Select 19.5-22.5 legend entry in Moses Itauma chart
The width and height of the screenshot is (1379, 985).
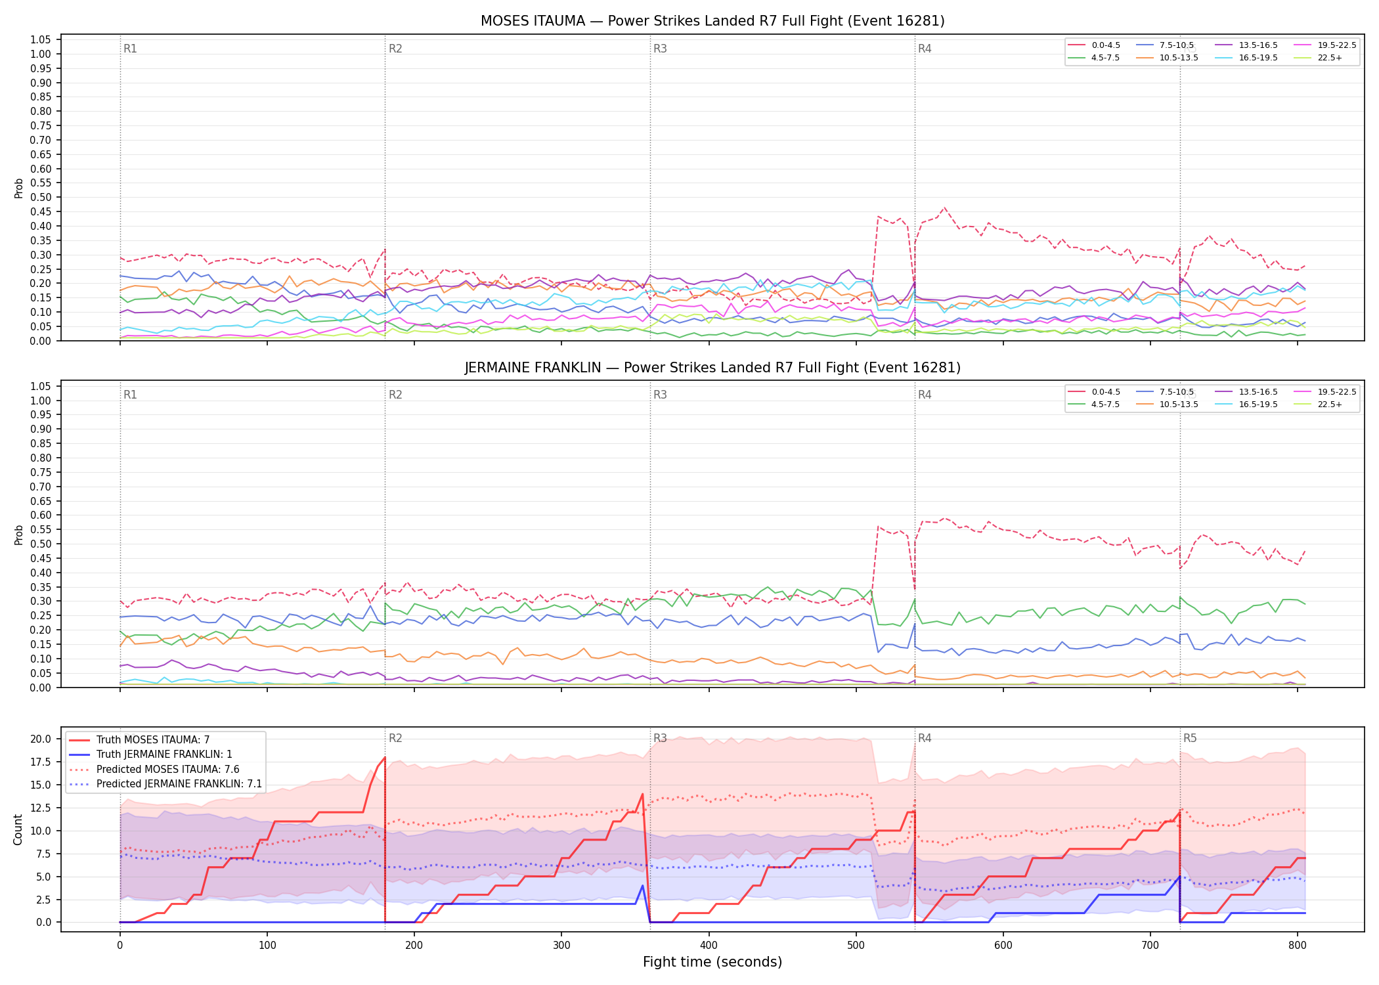pyautogui.click(x=1325, y=45)
